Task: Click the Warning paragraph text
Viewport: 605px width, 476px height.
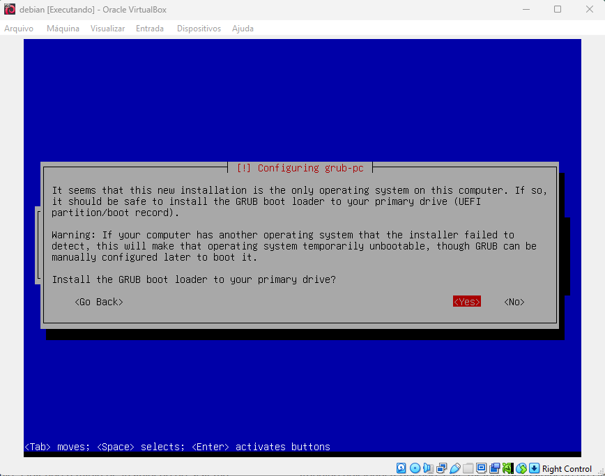Action: 294,246
